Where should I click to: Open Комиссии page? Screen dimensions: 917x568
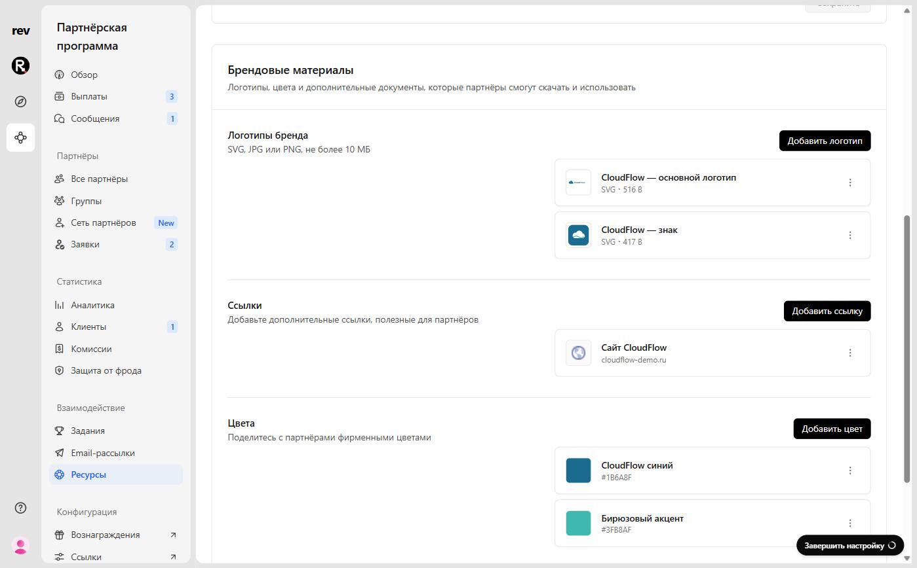tap(116, 349)
